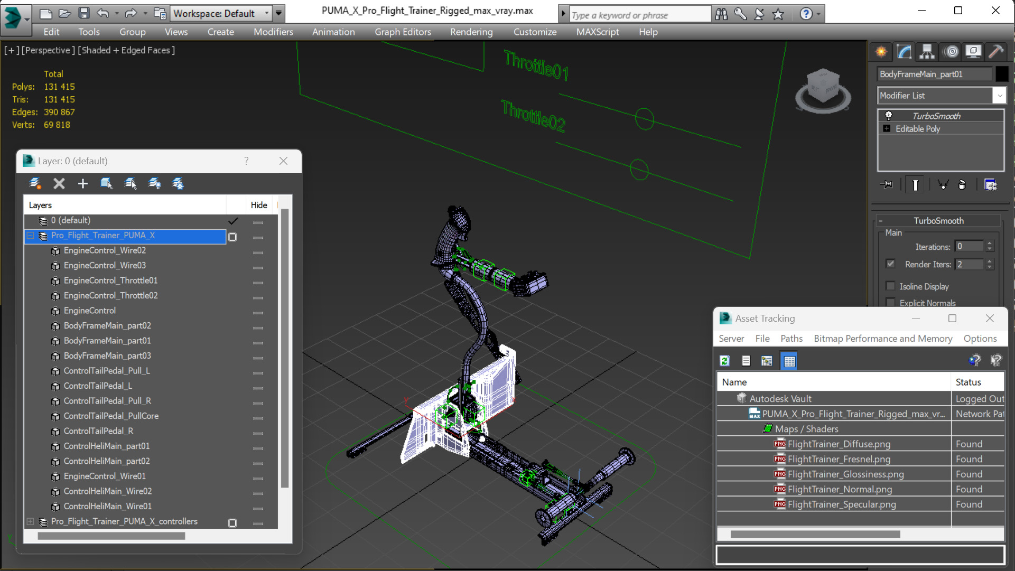
Task: Click the Save File disk icon
Action: click(x=83, y=13)
